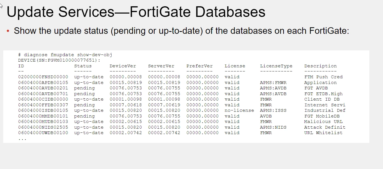
Task: Click the no-license value in ISDB row
Action: [239, 110]
